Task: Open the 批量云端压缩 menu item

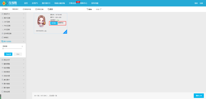Action: click(x=60, y=3)
